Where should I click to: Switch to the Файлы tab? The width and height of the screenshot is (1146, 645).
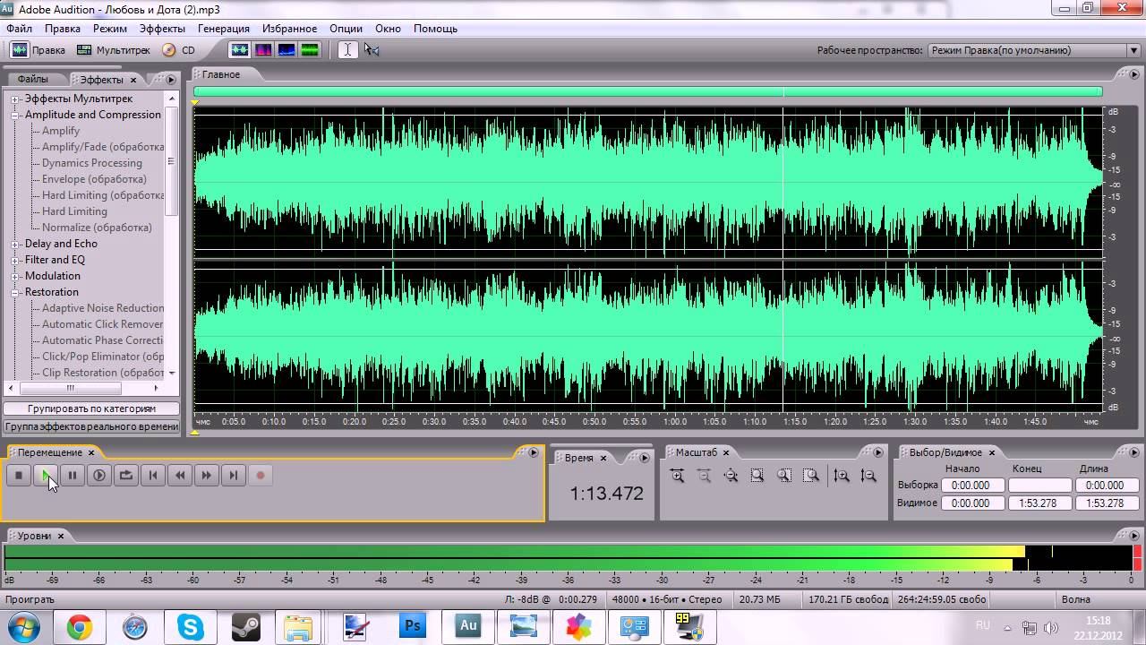tap(33, 80)
